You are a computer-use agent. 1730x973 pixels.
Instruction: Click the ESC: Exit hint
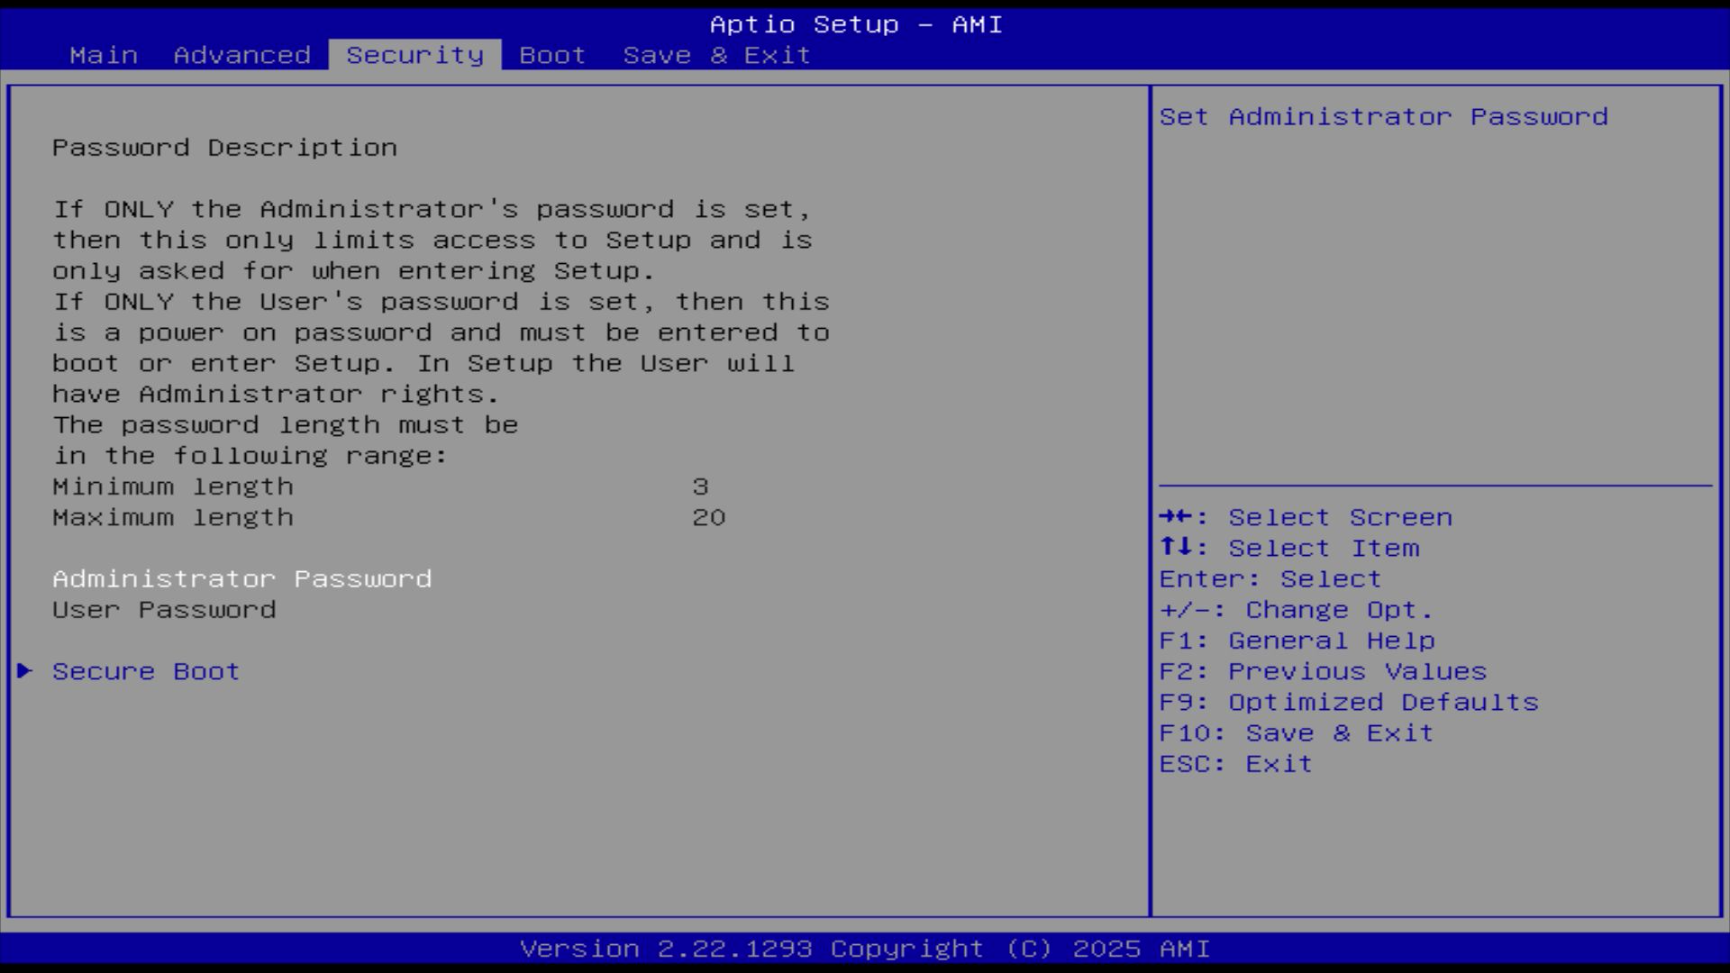pos(1235,764)
